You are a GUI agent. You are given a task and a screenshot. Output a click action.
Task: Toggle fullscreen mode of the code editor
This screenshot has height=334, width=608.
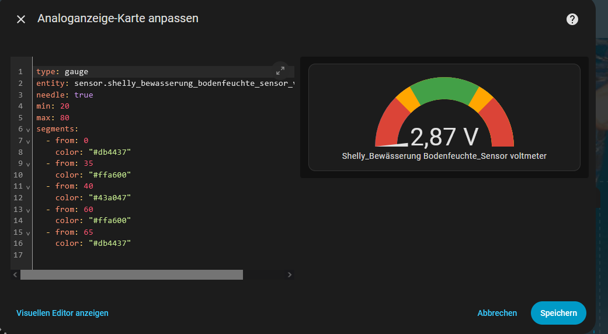pyautogui.click(x=280, y=71)
